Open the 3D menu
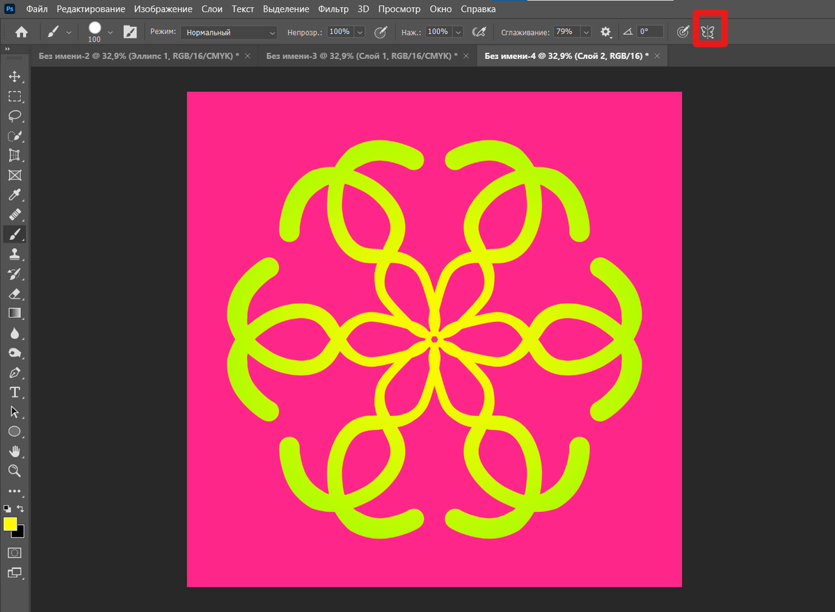 (x=363, y=9)
